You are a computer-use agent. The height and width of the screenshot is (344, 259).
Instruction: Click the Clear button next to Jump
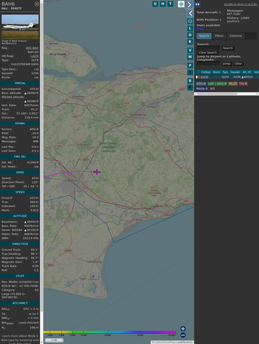[238, 63]
